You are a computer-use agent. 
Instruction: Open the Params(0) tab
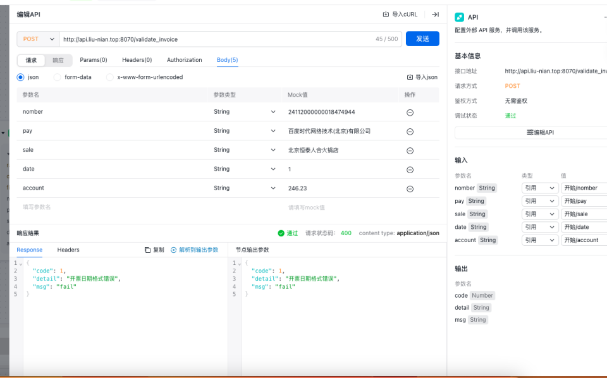94,60
